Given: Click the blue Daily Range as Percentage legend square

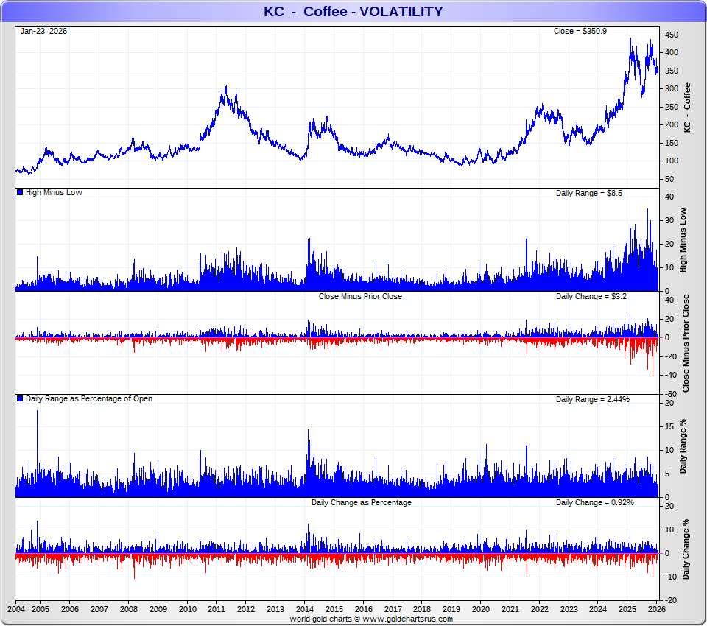Looking at the screenshot, I should click(20, 398).
